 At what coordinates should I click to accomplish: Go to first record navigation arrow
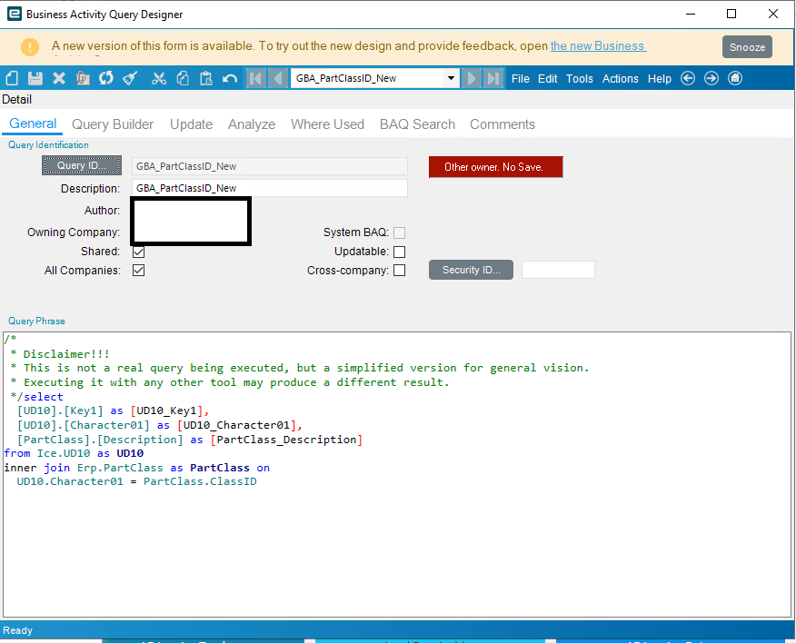pyautogui.click(x=256, y=78)
